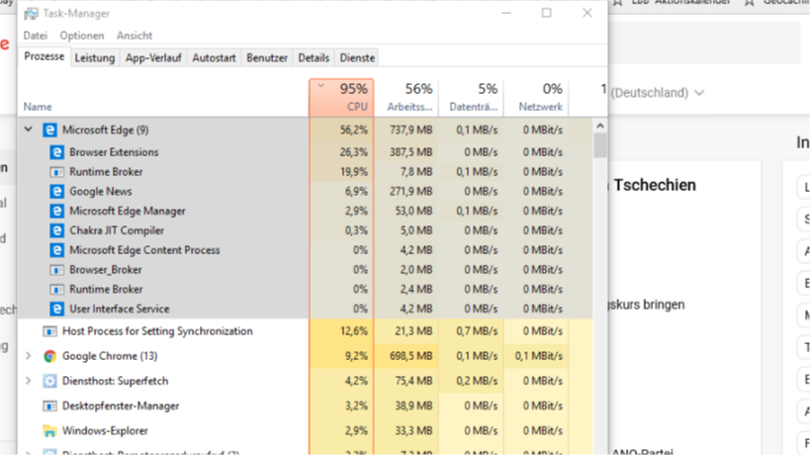Open the Datei menu
Screen dimensions: 810x455
36,36
